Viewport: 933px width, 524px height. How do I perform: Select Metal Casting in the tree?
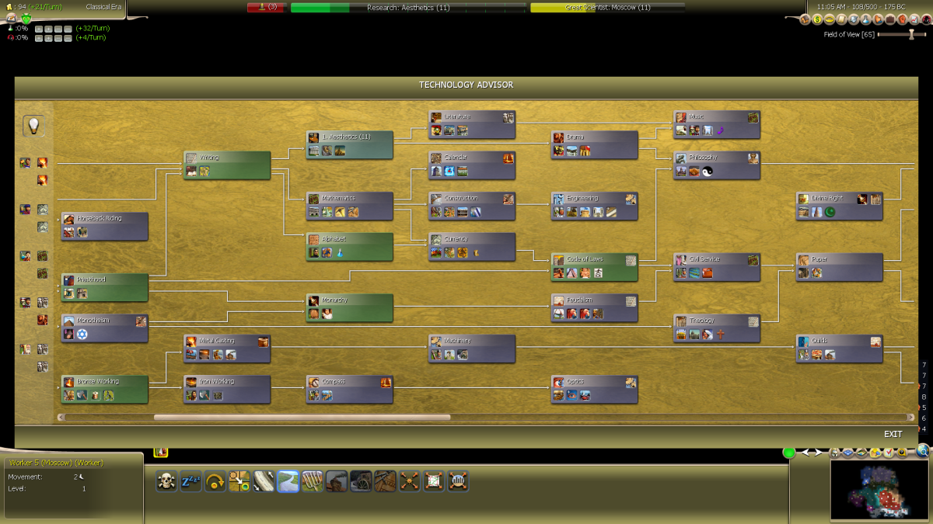tap(227, 349)
